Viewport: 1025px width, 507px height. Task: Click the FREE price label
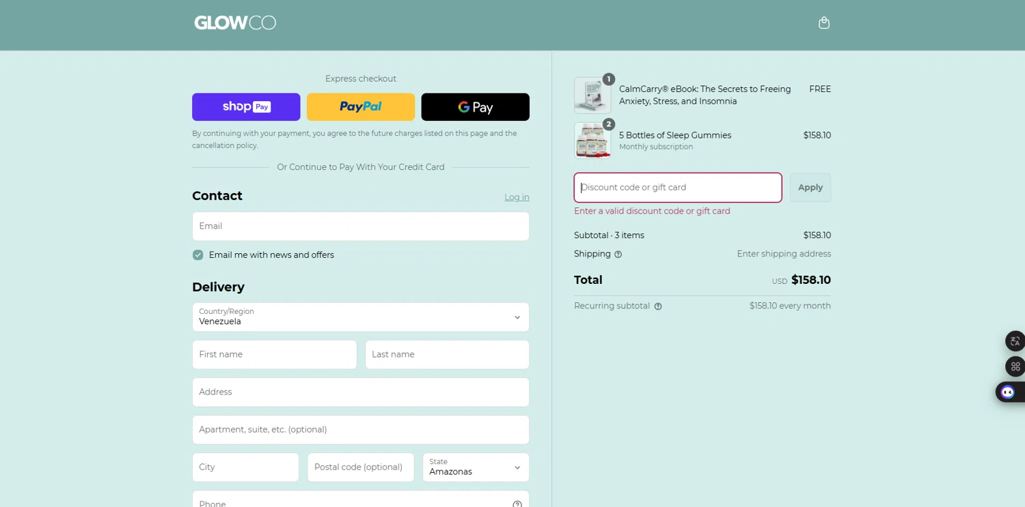coord(820,89)
